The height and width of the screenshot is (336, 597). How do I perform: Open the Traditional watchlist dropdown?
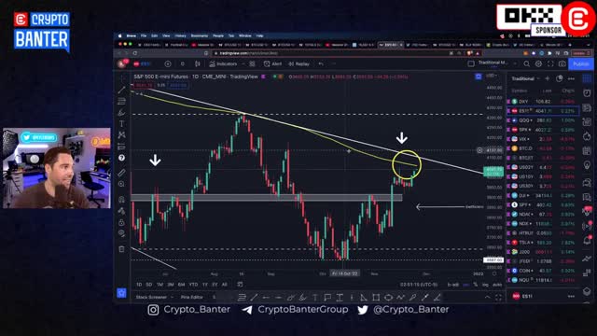click(x=525, y=78)
